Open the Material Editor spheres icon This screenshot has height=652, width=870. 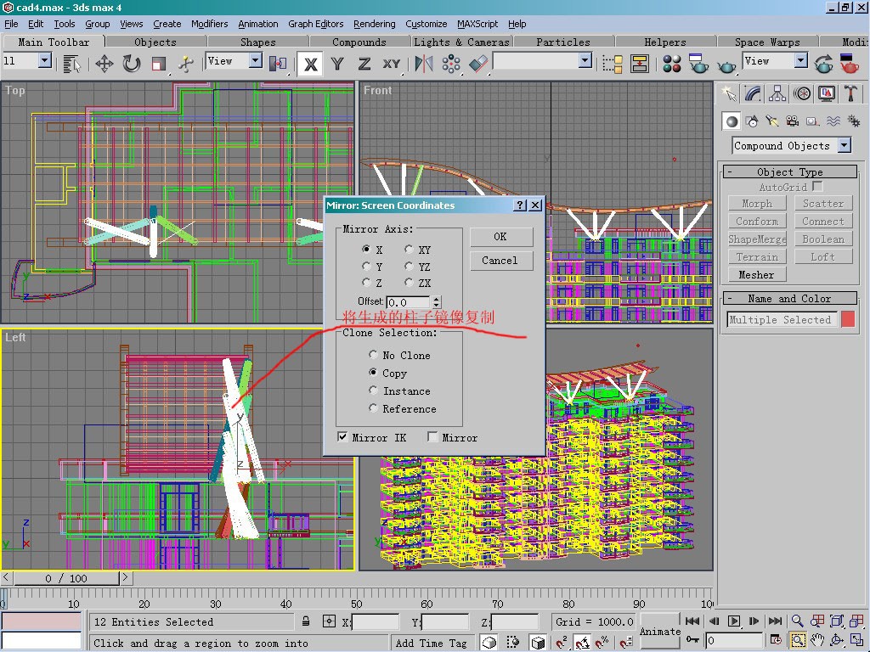[x=672, y=64]
